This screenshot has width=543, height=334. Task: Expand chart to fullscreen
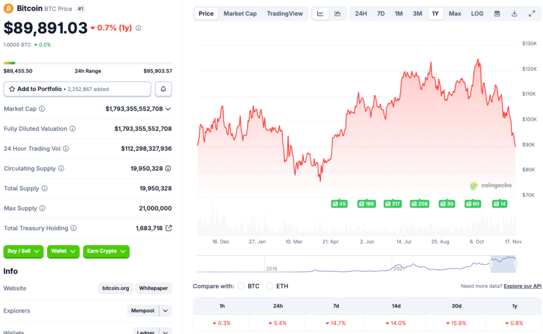point(532,14)
